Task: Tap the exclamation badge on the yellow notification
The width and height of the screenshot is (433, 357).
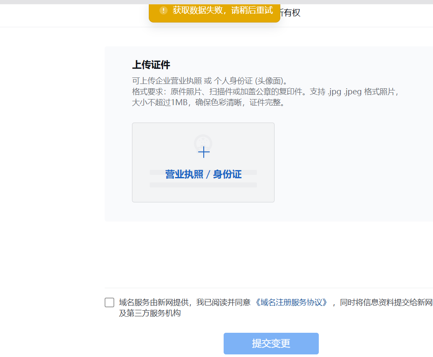Action: [163, 11]
